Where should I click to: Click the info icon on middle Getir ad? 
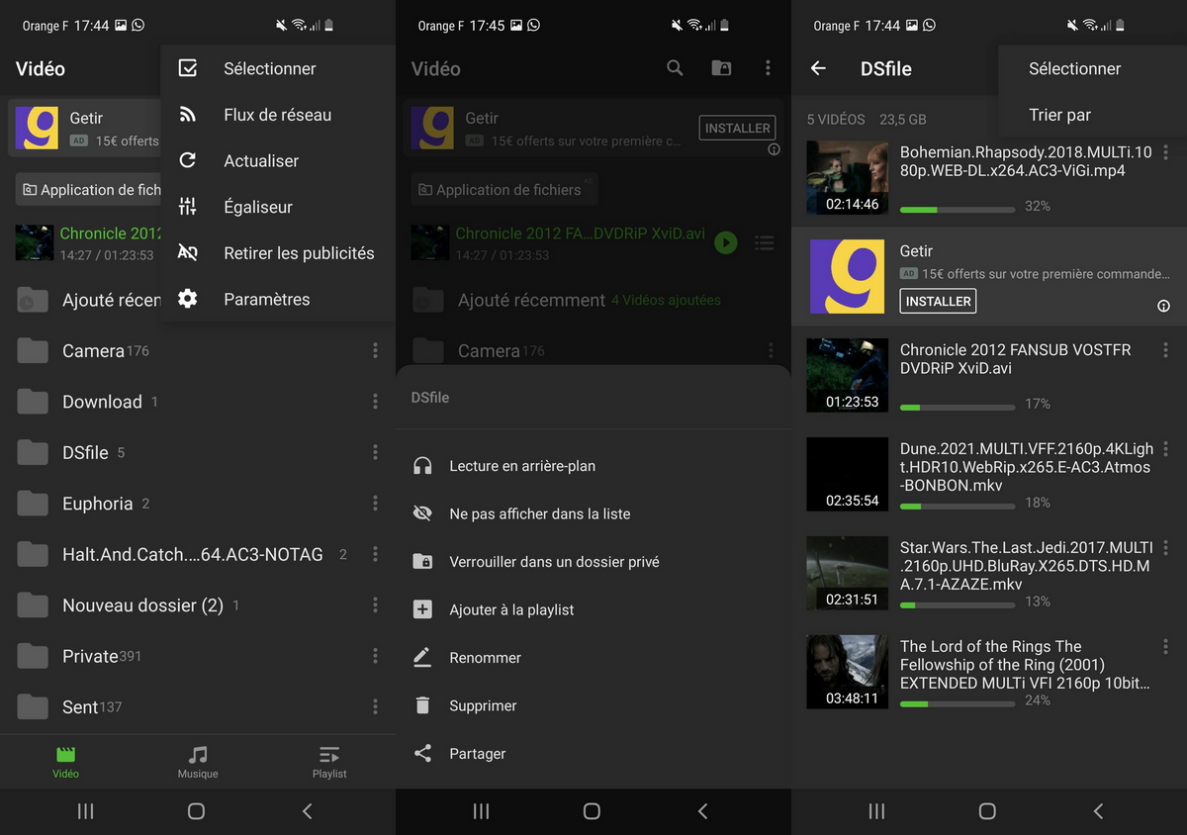pos(774,149)
